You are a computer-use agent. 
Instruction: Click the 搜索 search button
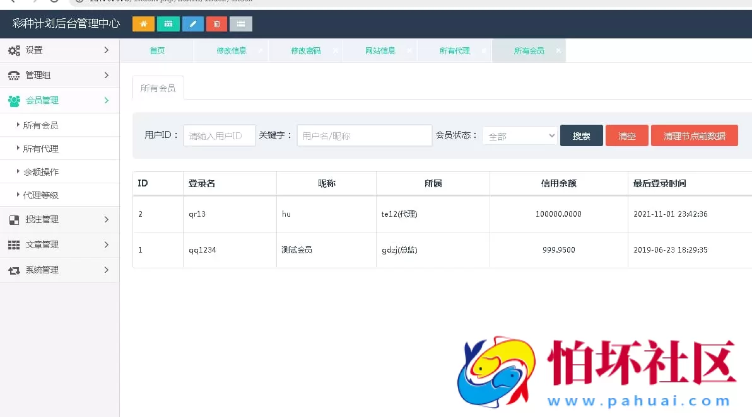tap(581, 135)
